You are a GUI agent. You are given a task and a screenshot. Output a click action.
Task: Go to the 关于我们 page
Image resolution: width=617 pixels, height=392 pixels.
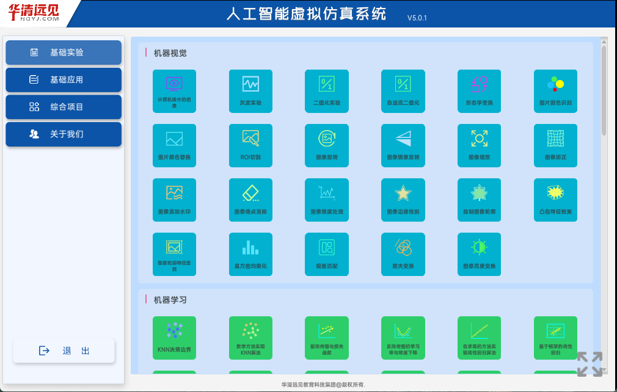click(64, 134)
